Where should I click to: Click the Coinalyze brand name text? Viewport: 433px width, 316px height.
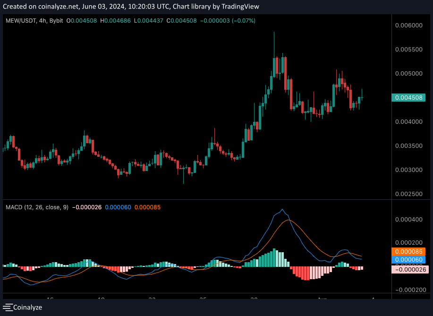coord(28,307)
